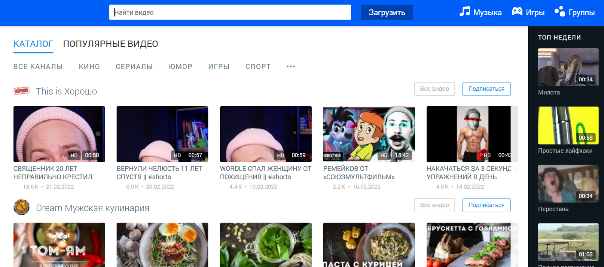Focus the Найти видео search field
The width and height of the screenshot is (604, 267).
(230, 12)
